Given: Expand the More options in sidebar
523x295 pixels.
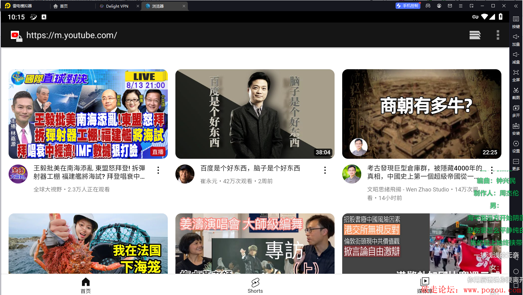Looking at the screenshot, I should [x=516, y=162].
